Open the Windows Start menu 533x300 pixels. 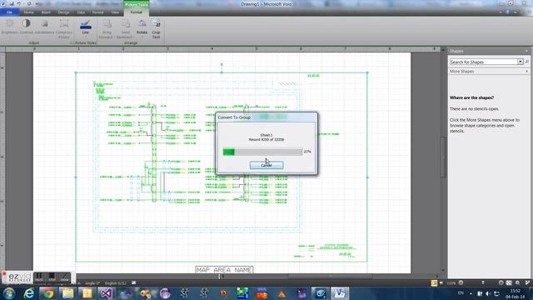[x=9, y=293]
